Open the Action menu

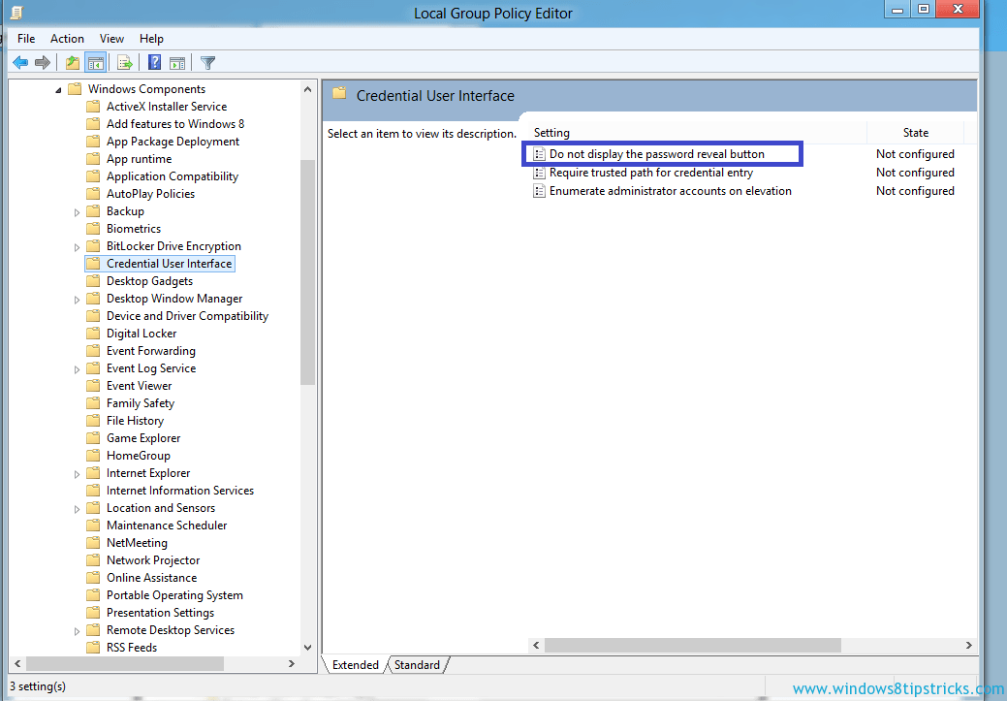tap(67, 39)
